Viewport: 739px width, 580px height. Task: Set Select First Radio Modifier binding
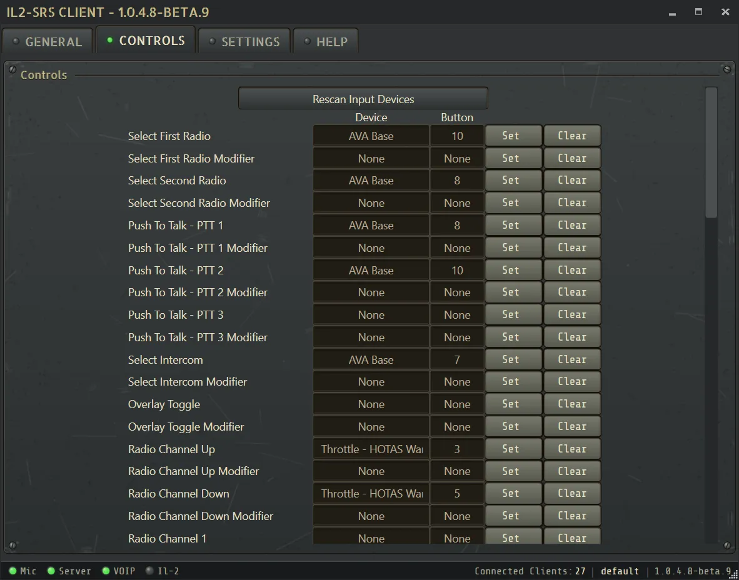tap(513, 158)
